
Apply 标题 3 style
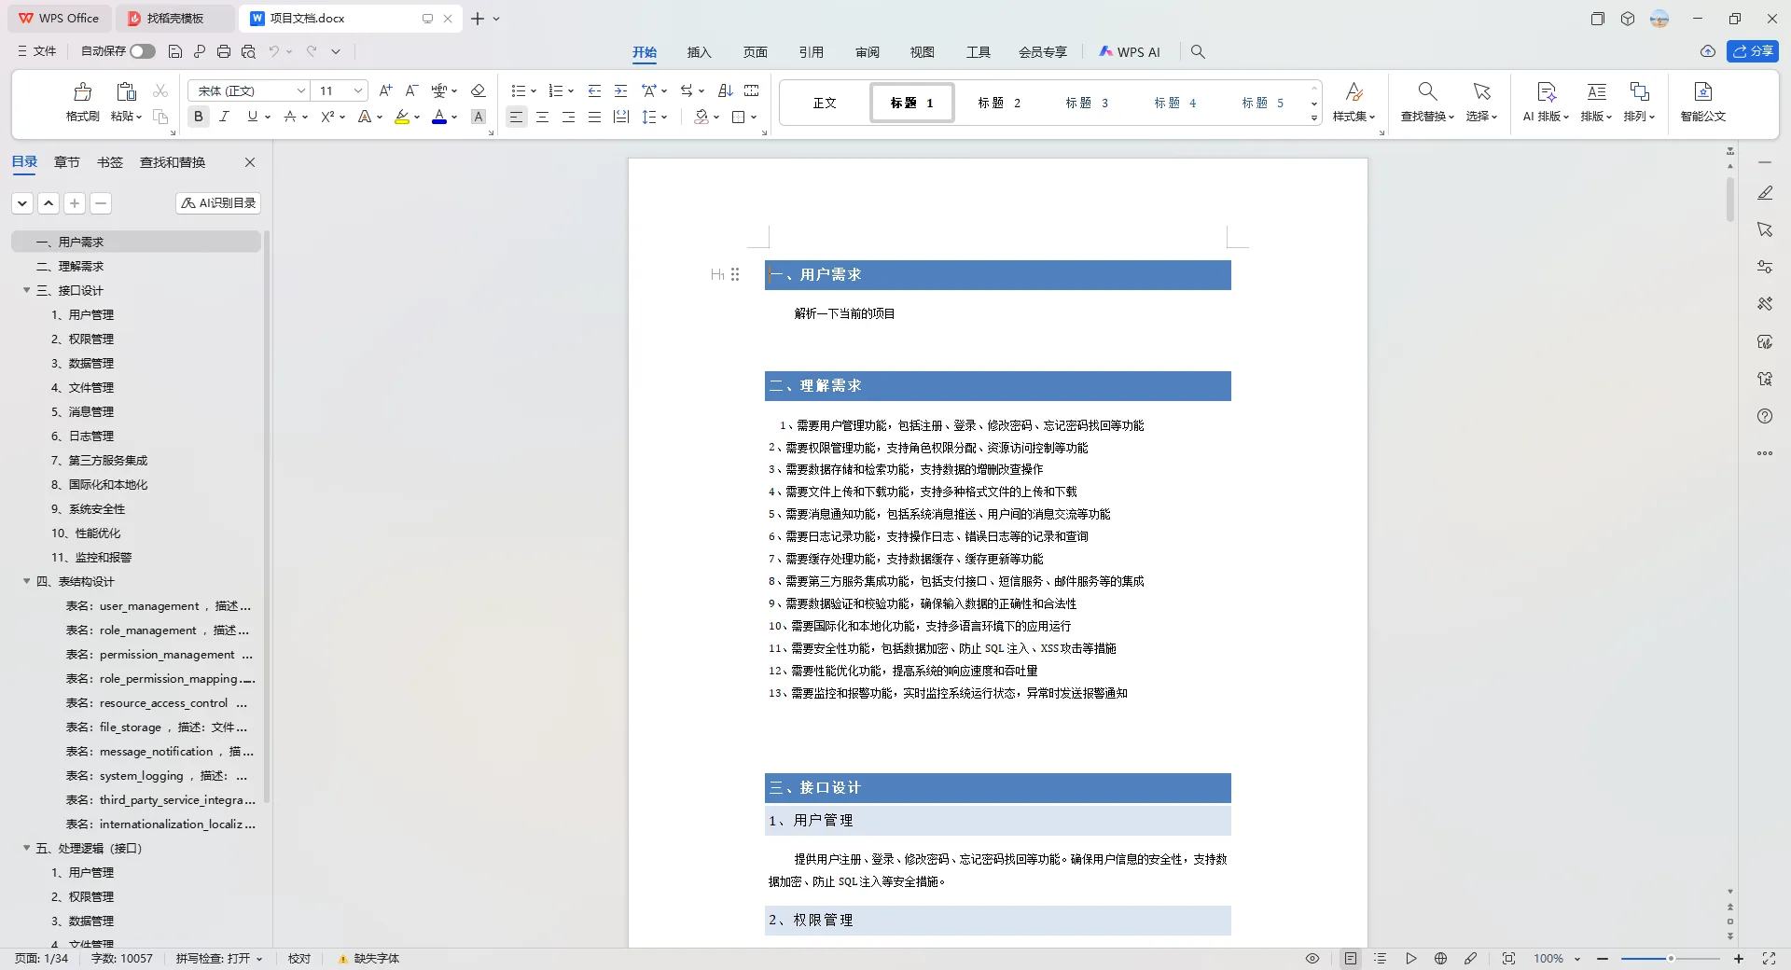[1087, 103]
